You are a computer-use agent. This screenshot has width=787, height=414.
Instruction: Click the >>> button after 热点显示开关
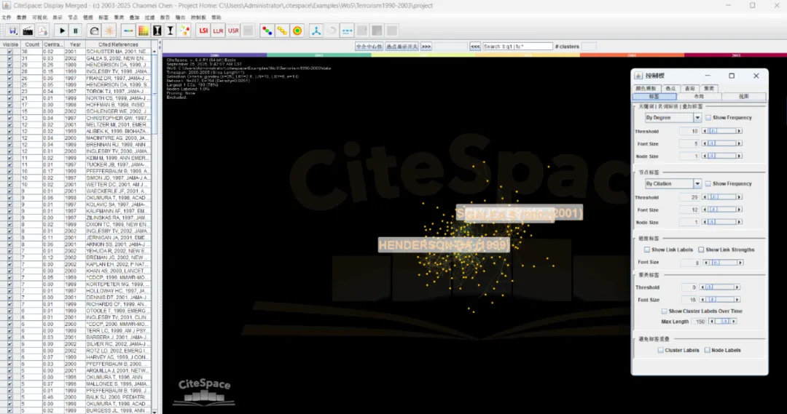tap(426, 46)
